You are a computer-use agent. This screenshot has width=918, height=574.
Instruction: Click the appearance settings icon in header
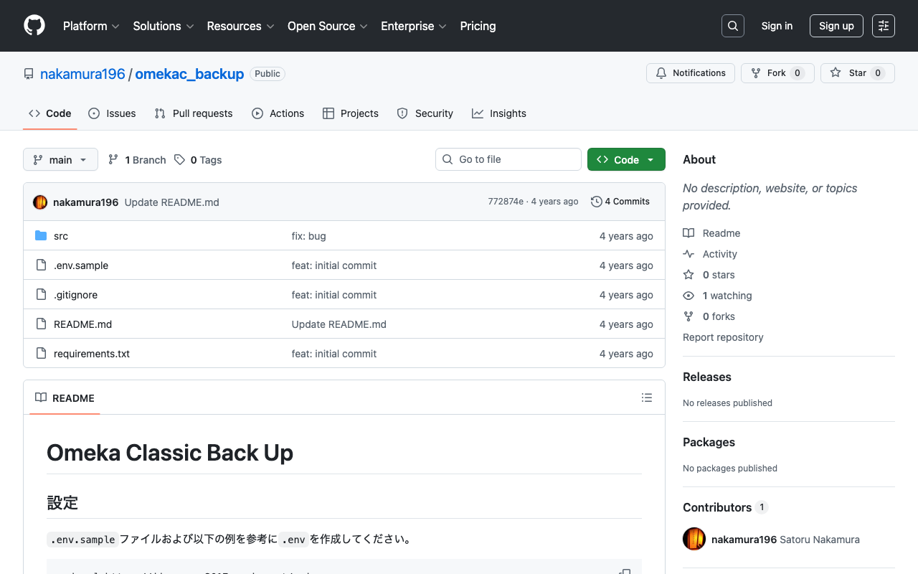tap(883, 26)
